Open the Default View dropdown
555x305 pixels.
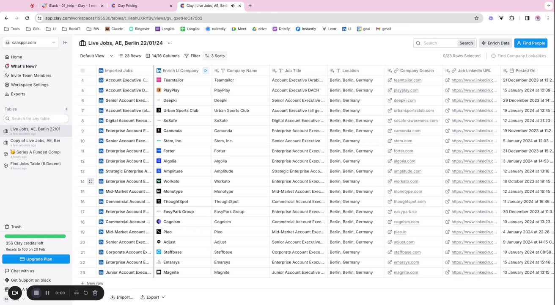96,56
